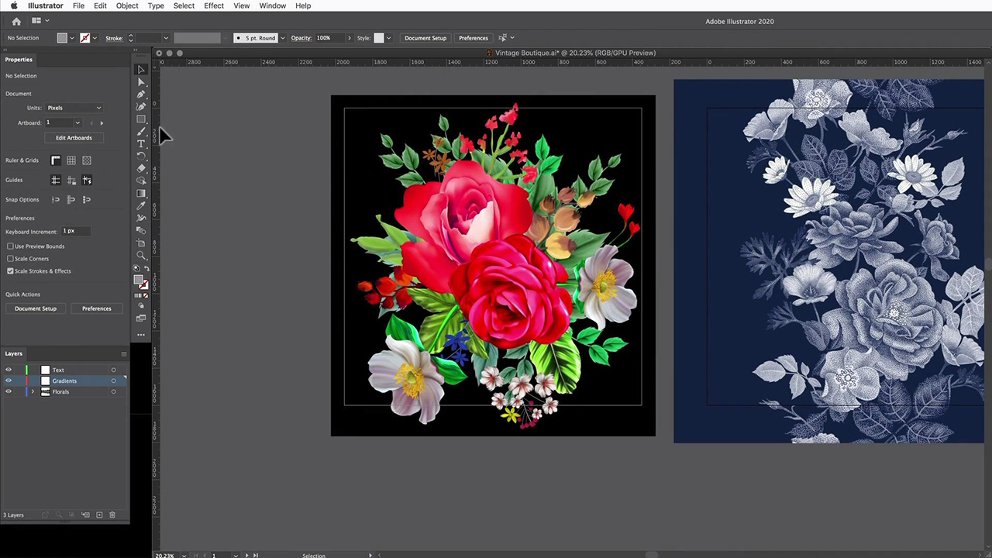The width and height of the screenshot is (992, 558).
Task: Expand the Florals layer
Action: 33,392
